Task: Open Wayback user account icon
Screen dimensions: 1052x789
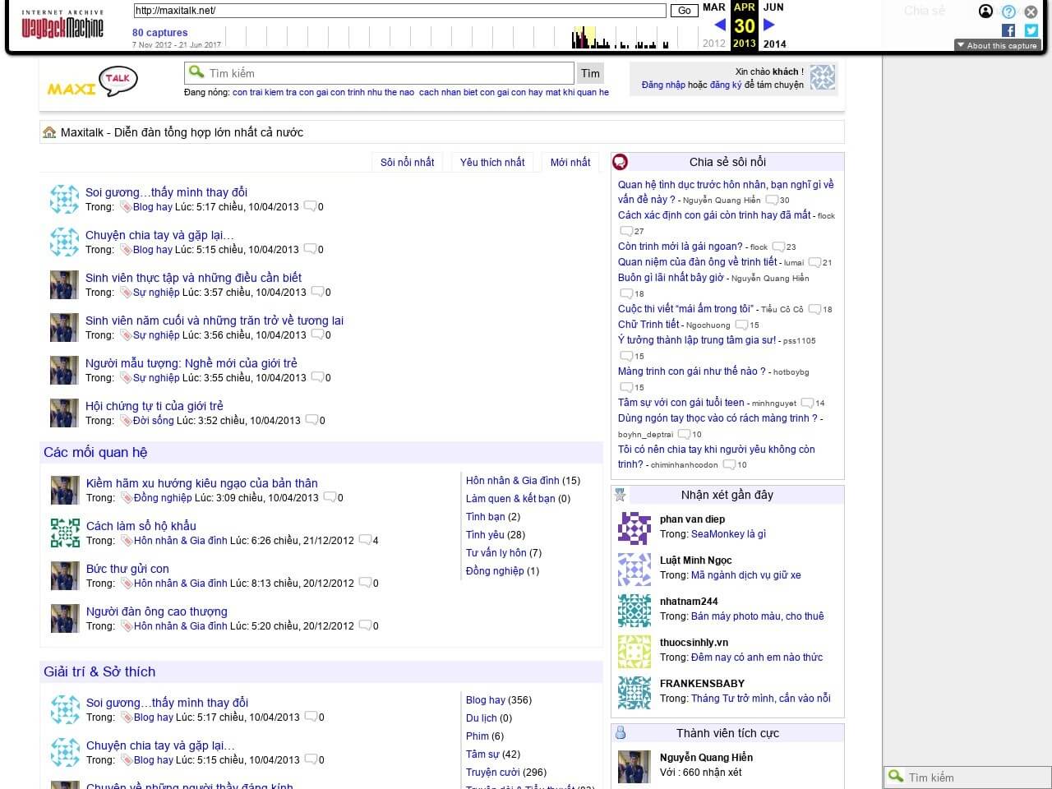Action: point(985,12)
